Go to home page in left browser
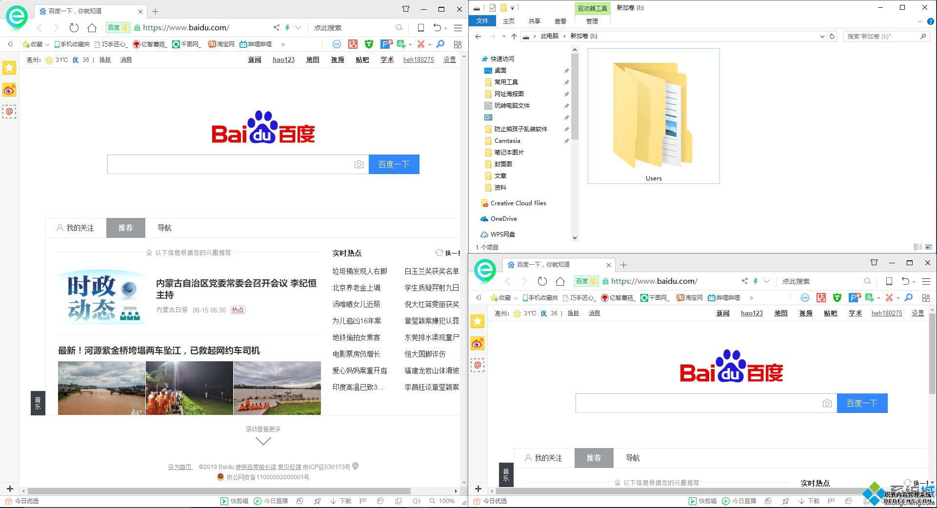 click(x=92, y=28)
